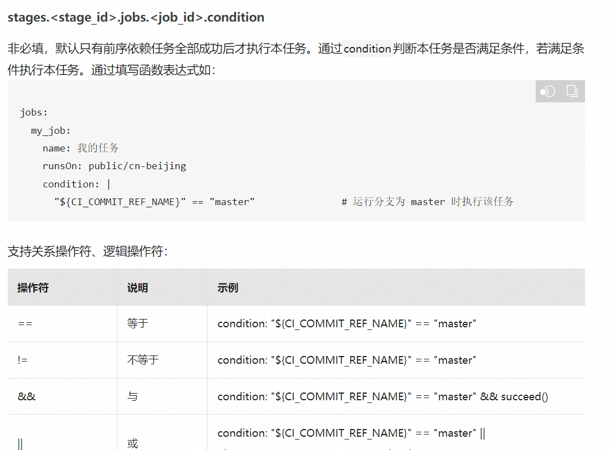The width and height of the screenshot is (611, 450).
Task: Click the 等于 description cell in the "==" row
Action: [x=138, y=324]
